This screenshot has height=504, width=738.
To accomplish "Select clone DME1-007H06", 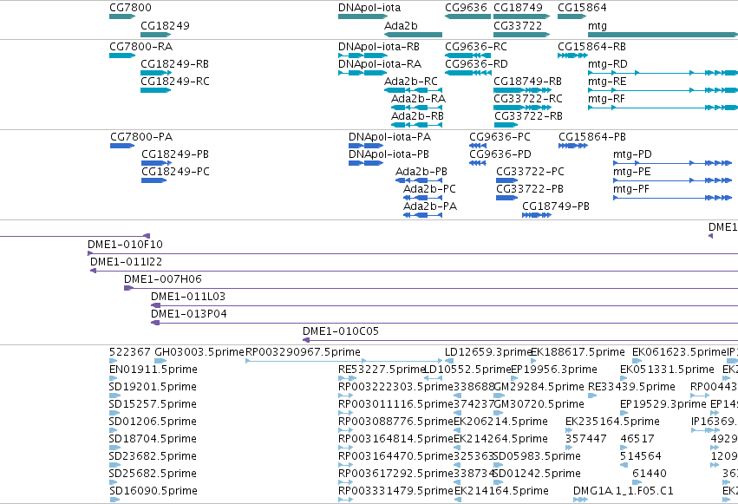I will [163, 279].
